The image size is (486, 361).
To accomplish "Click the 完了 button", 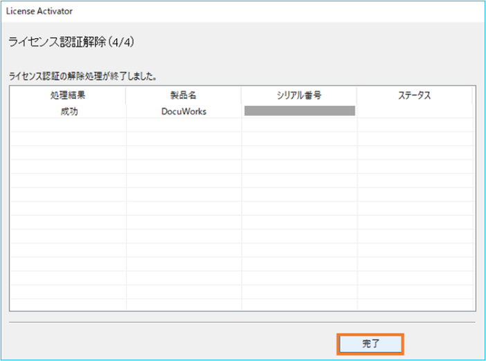I will click(370, 343).
